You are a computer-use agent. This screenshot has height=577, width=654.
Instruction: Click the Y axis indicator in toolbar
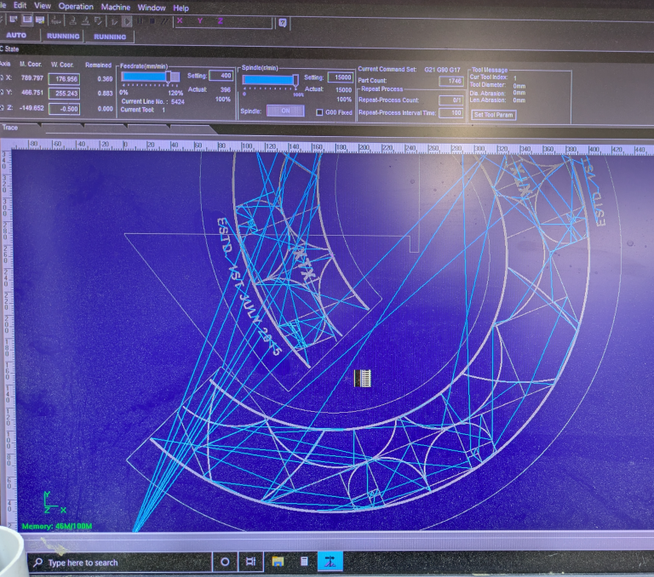tap(200, 20)
